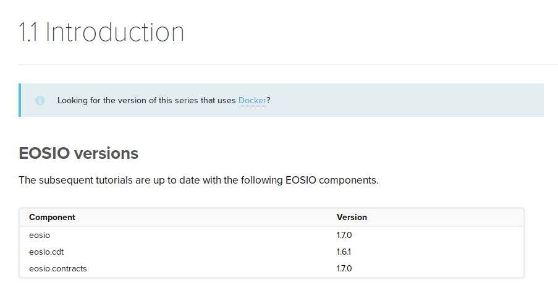Click the 1.6.1 version cell

pos(344,252)
